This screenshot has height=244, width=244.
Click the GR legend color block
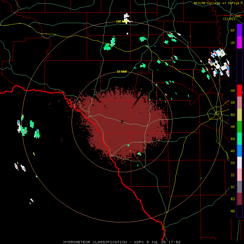(239, 103)
